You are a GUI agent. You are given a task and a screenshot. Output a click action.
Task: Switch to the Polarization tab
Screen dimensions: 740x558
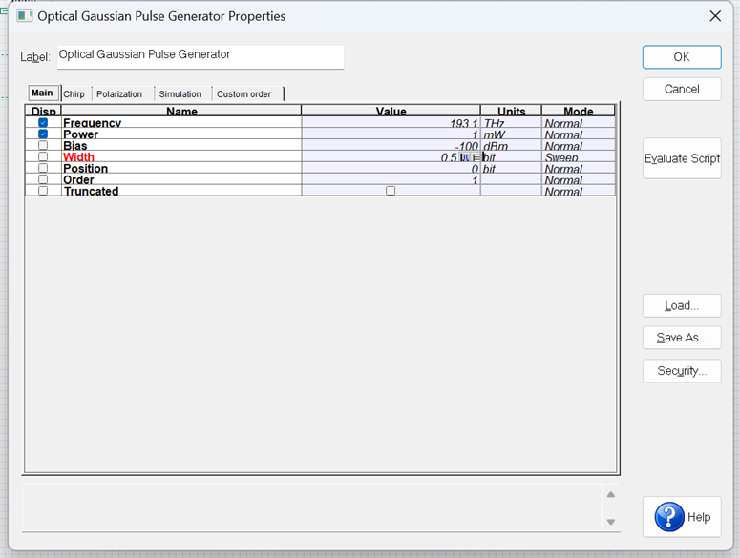tap(119, 93)
